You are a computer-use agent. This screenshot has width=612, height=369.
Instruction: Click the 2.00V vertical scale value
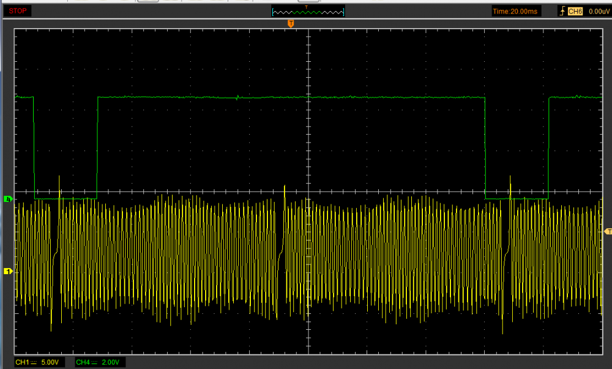click(x=110, y=362)
